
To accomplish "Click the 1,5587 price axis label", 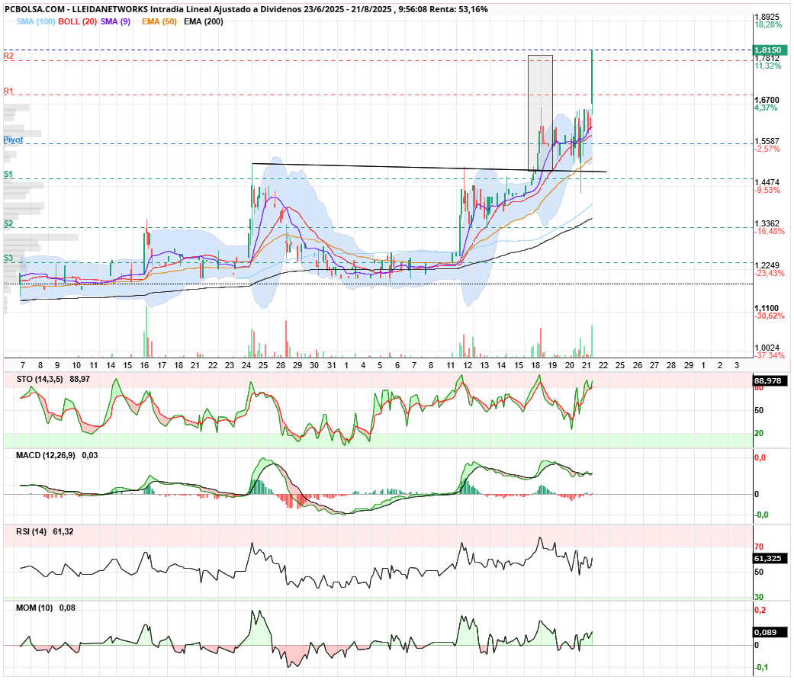I will tap(767, 142).
